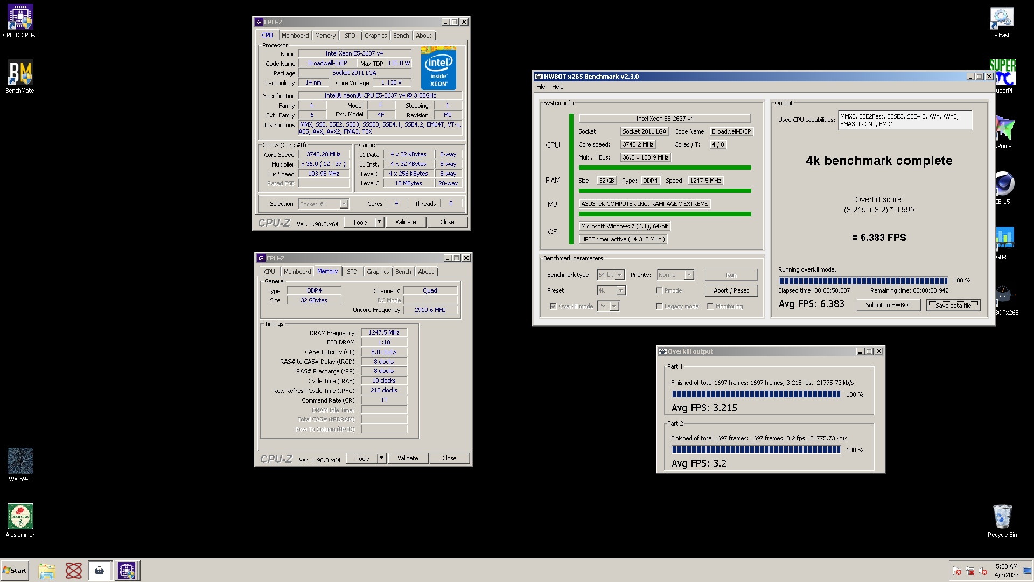Image resolution: width=1034 pixels, height=582 pixels.
Task: Select the Recycle Bin icon
Action: coord(1002,521)
